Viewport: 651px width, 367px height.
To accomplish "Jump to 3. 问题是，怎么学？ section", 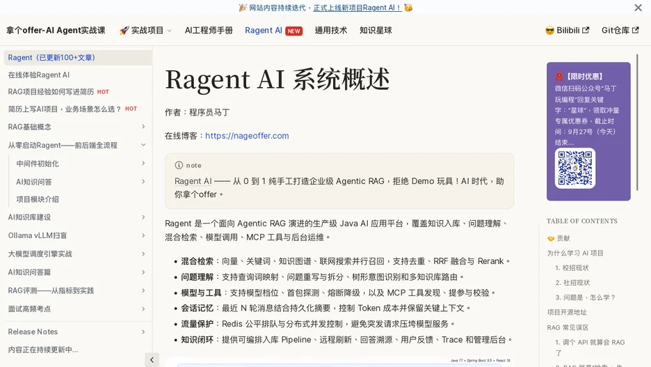I will pos(586,297).
